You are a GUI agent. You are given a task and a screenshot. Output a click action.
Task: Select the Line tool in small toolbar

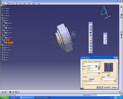pyautogui.click(x=105, y=40)
